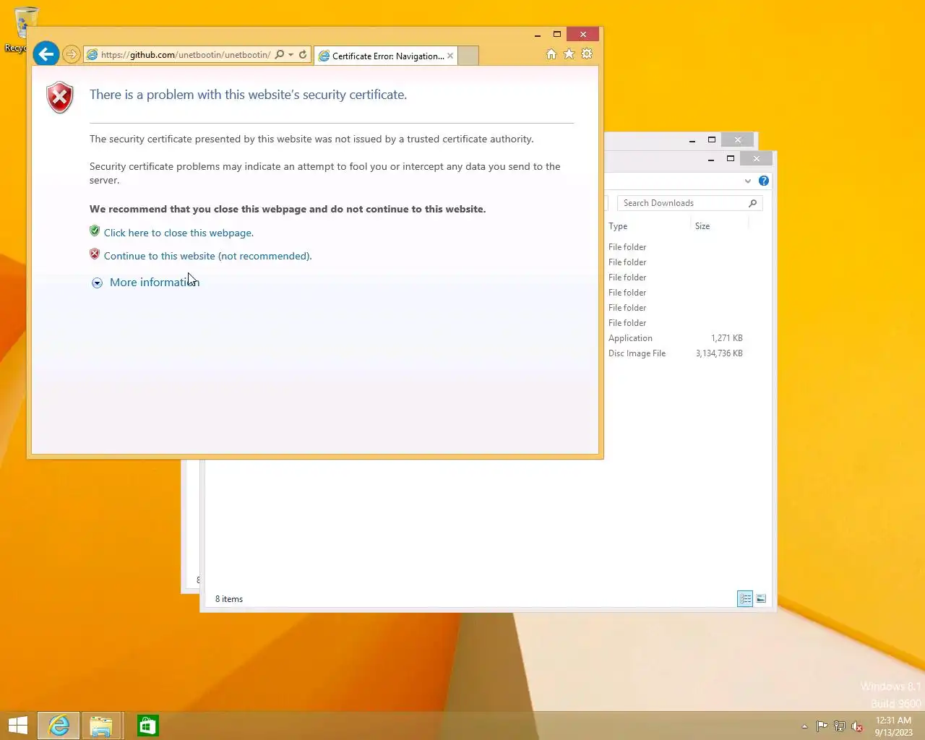Sort Explorer files by Size column
925x740 pixels.
coord(720,226)
